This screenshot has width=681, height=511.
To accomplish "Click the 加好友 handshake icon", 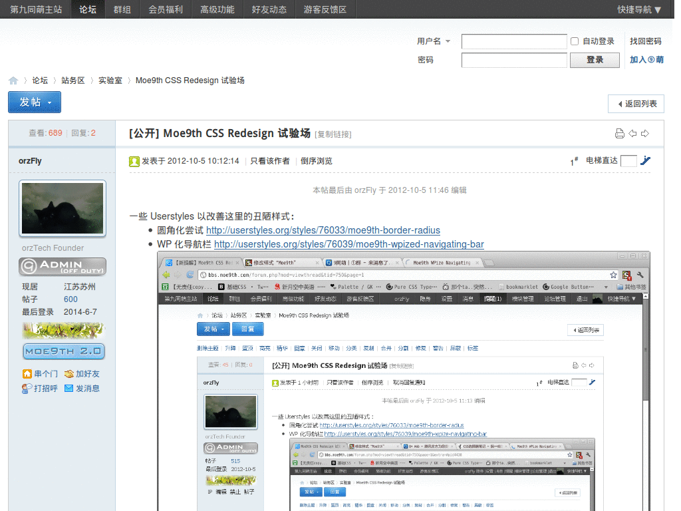I will (x=69, y=374).
